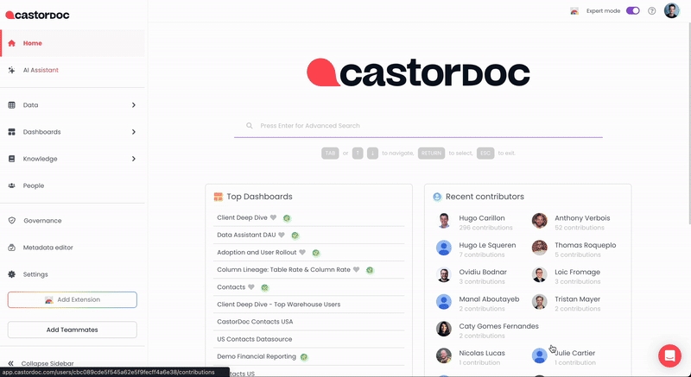Click Hugo Carillon's avatar picture
Screen dimensions: 691x377
444,221
